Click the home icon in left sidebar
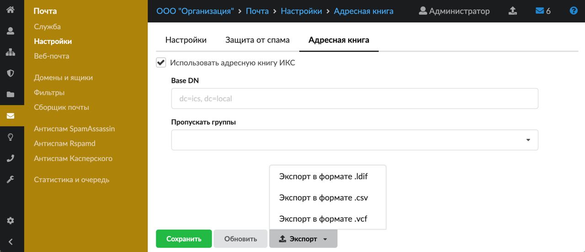The image size is (585, 252). pyautogui.click(x=10, y=9)
